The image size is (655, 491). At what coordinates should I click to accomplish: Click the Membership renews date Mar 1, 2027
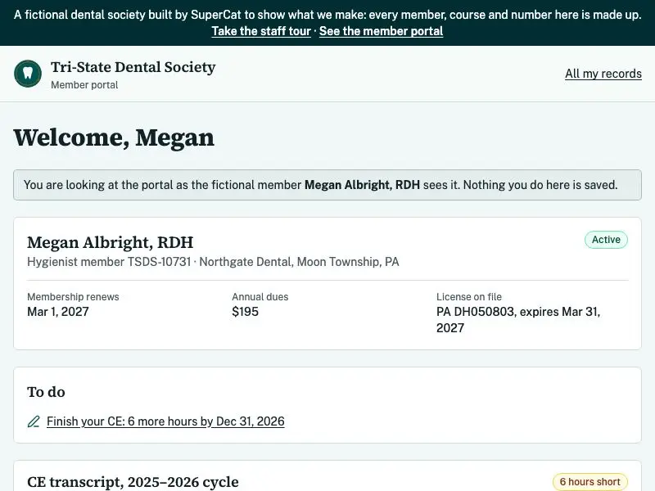[58, 312]
